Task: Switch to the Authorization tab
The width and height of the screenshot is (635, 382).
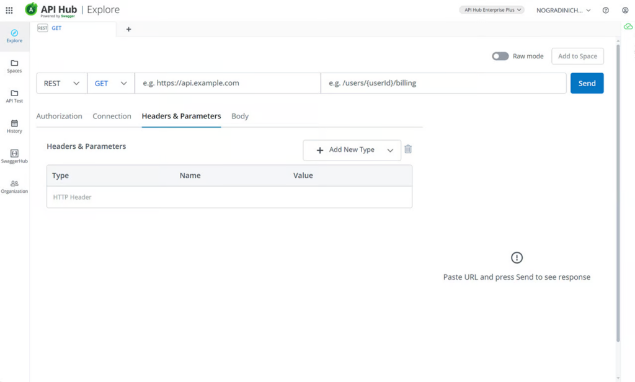Action: 59,116
